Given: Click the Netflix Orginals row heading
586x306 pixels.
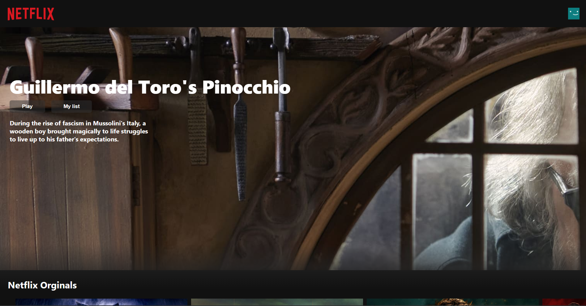Looking at the screenshot, I should click(42, 285).
